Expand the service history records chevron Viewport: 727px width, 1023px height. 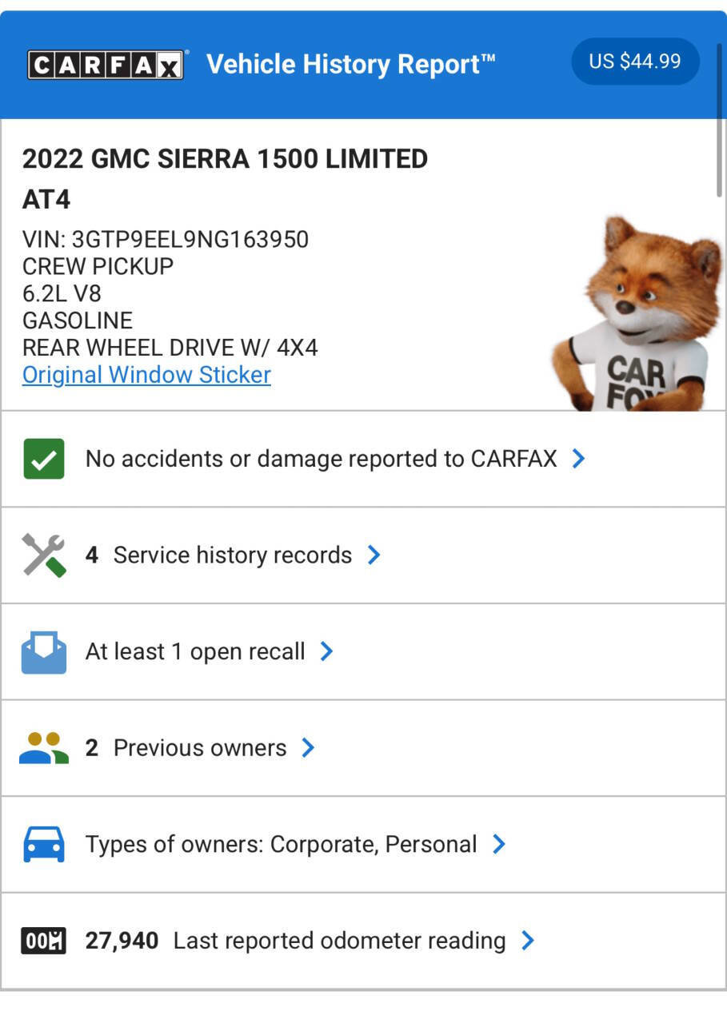coord(373,555)
